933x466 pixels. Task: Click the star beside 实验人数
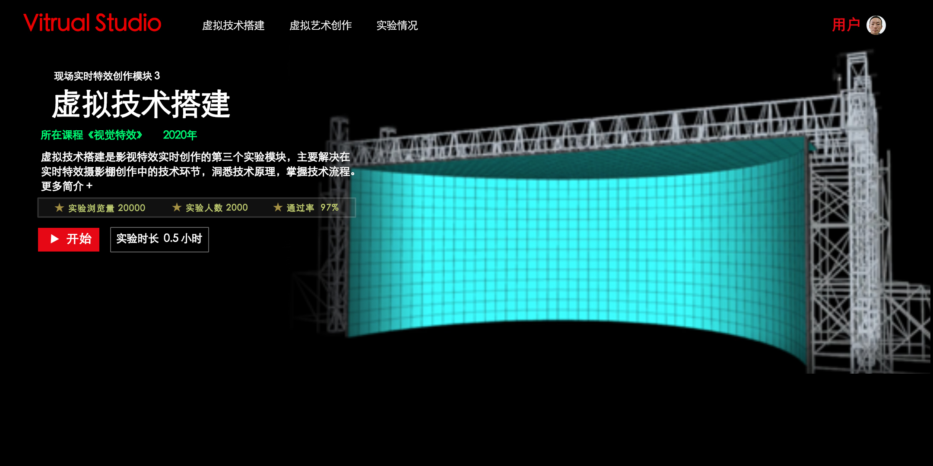177,208
